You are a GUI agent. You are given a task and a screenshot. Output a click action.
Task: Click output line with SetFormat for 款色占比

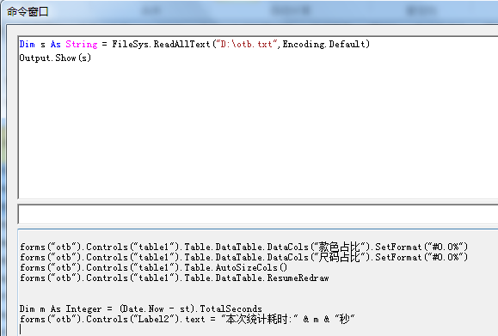click(x=244, y=247)
